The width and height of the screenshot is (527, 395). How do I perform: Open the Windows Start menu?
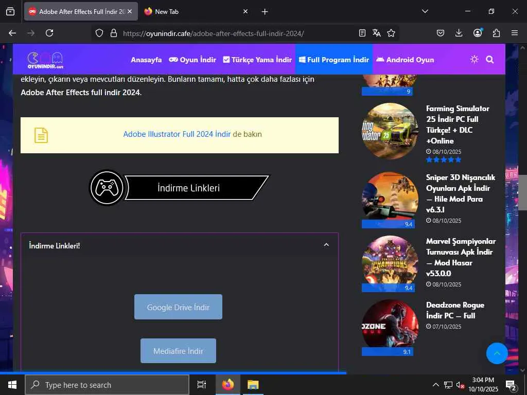[x=12, y=385]
